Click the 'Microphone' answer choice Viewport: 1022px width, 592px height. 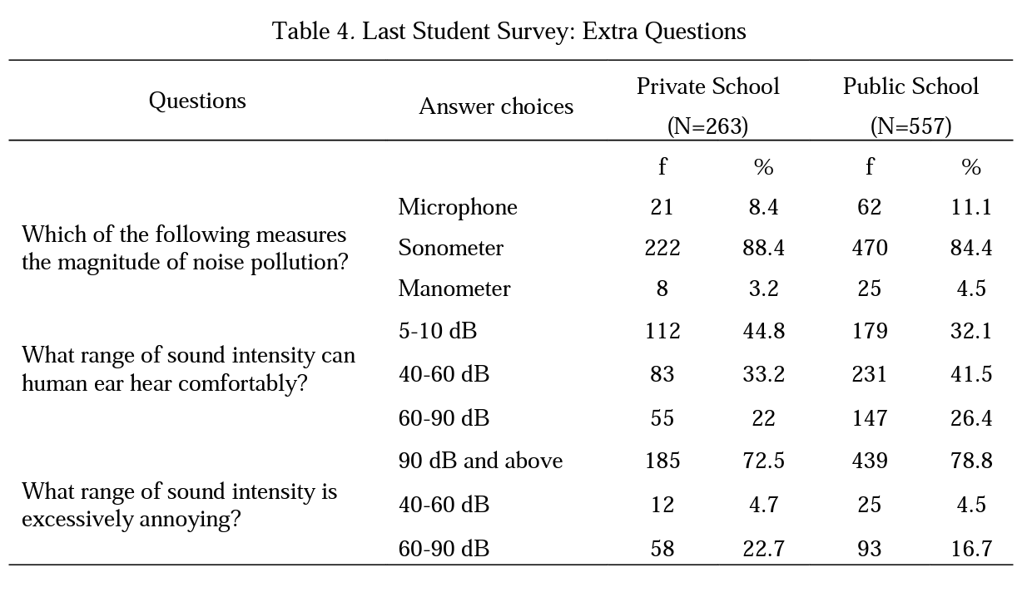pos(457,207)
